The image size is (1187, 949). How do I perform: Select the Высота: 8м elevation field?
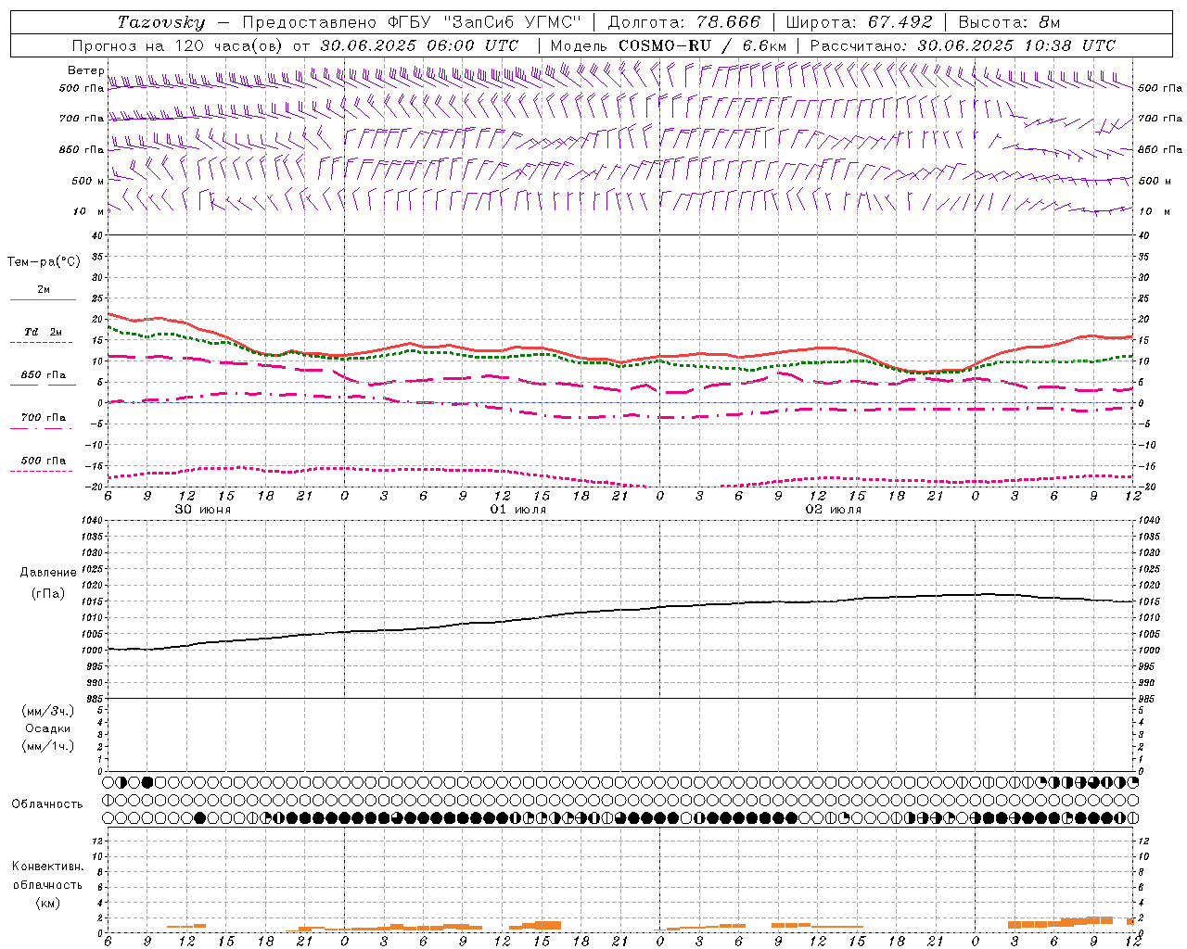point(1009,22)
